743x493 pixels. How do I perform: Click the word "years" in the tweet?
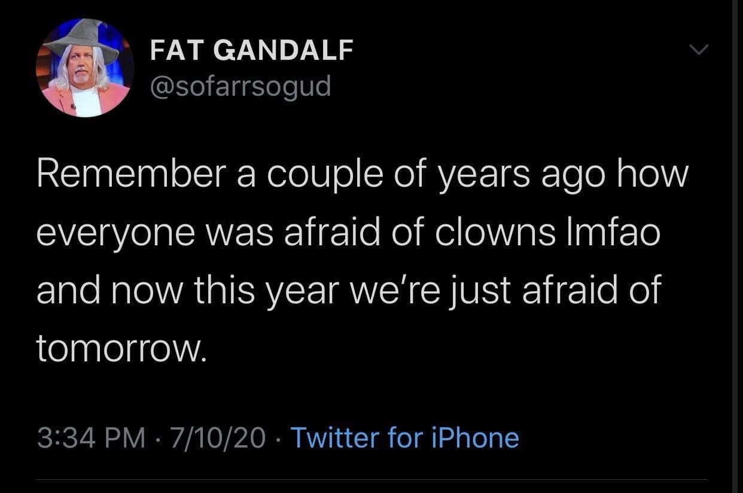pos(486,176)
